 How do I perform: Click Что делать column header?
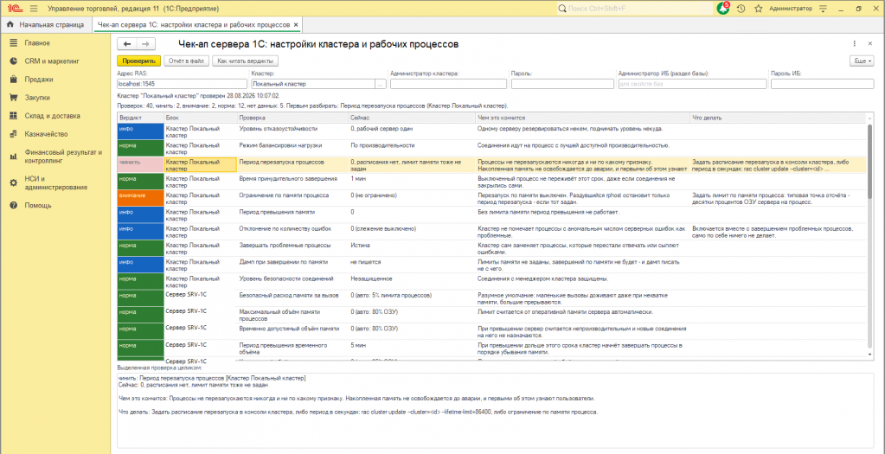pos(778,118)
